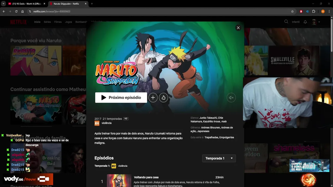
Task: Rate the show with the thumbs-up icon
Action: click(x=163, y=98)
